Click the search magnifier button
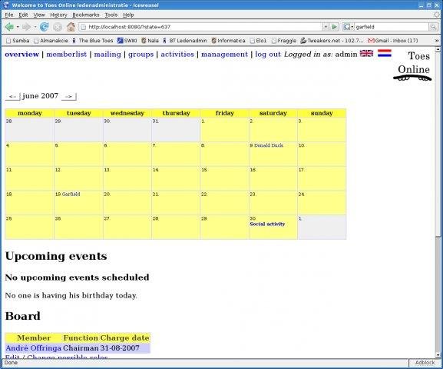The height and width of the screenshot is (369, 443). click(x=433, y=27)
